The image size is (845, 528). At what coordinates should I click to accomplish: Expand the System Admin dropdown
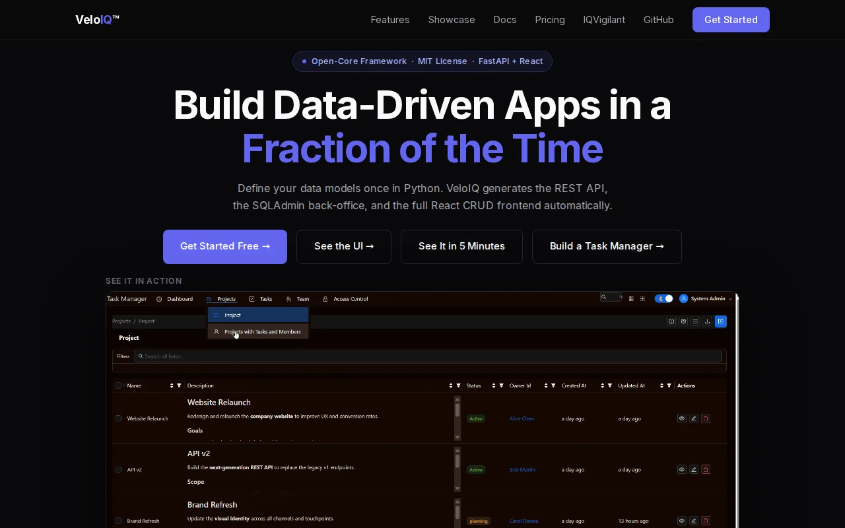[x=730, y=299]
